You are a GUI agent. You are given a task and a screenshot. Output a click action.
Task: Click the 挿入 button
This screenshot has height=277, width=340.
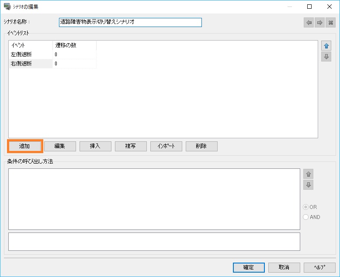pyautogui.click(x=95, y=146)
